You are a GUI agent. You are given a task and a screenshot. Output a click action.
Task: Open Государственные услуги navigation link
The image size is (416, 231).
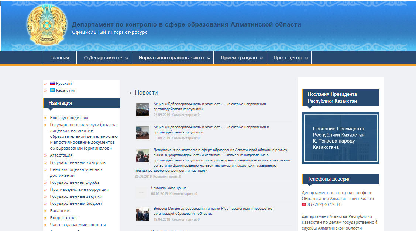[84, 136]
